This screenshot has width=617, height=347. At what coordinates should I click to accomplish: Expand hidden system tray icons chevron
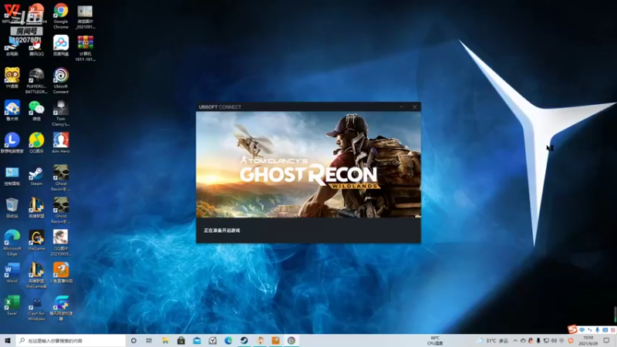pos(515,340)
